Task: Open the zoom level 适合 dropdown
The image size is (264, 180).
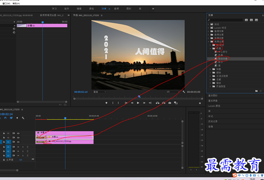Action: pos(100,92)
